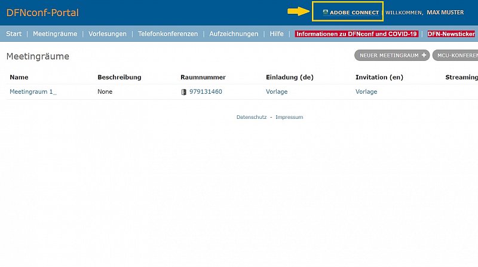
Task: Switch to Vorlesungen in the navigation bar
Action: (x=108, y=34)
